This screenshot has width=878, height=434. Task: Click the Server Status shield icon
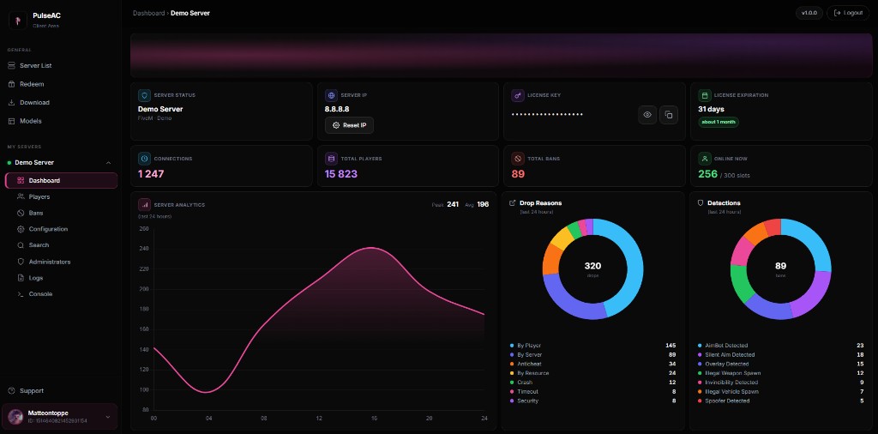point(144,96)
